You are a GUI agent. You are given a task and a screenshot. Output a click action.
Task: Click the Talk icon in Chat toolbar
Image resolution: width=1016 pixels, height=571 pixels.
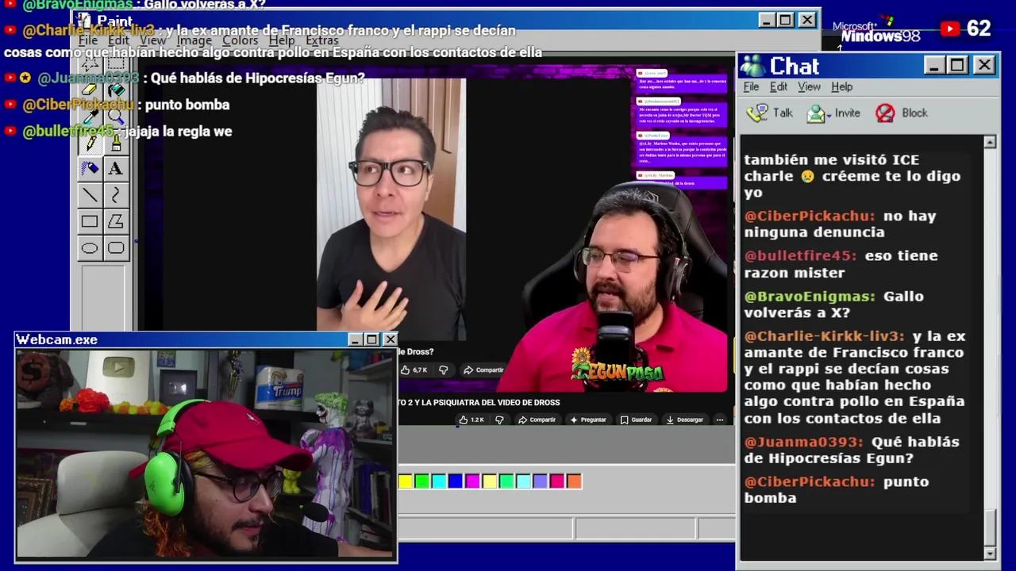coord(759,113)
